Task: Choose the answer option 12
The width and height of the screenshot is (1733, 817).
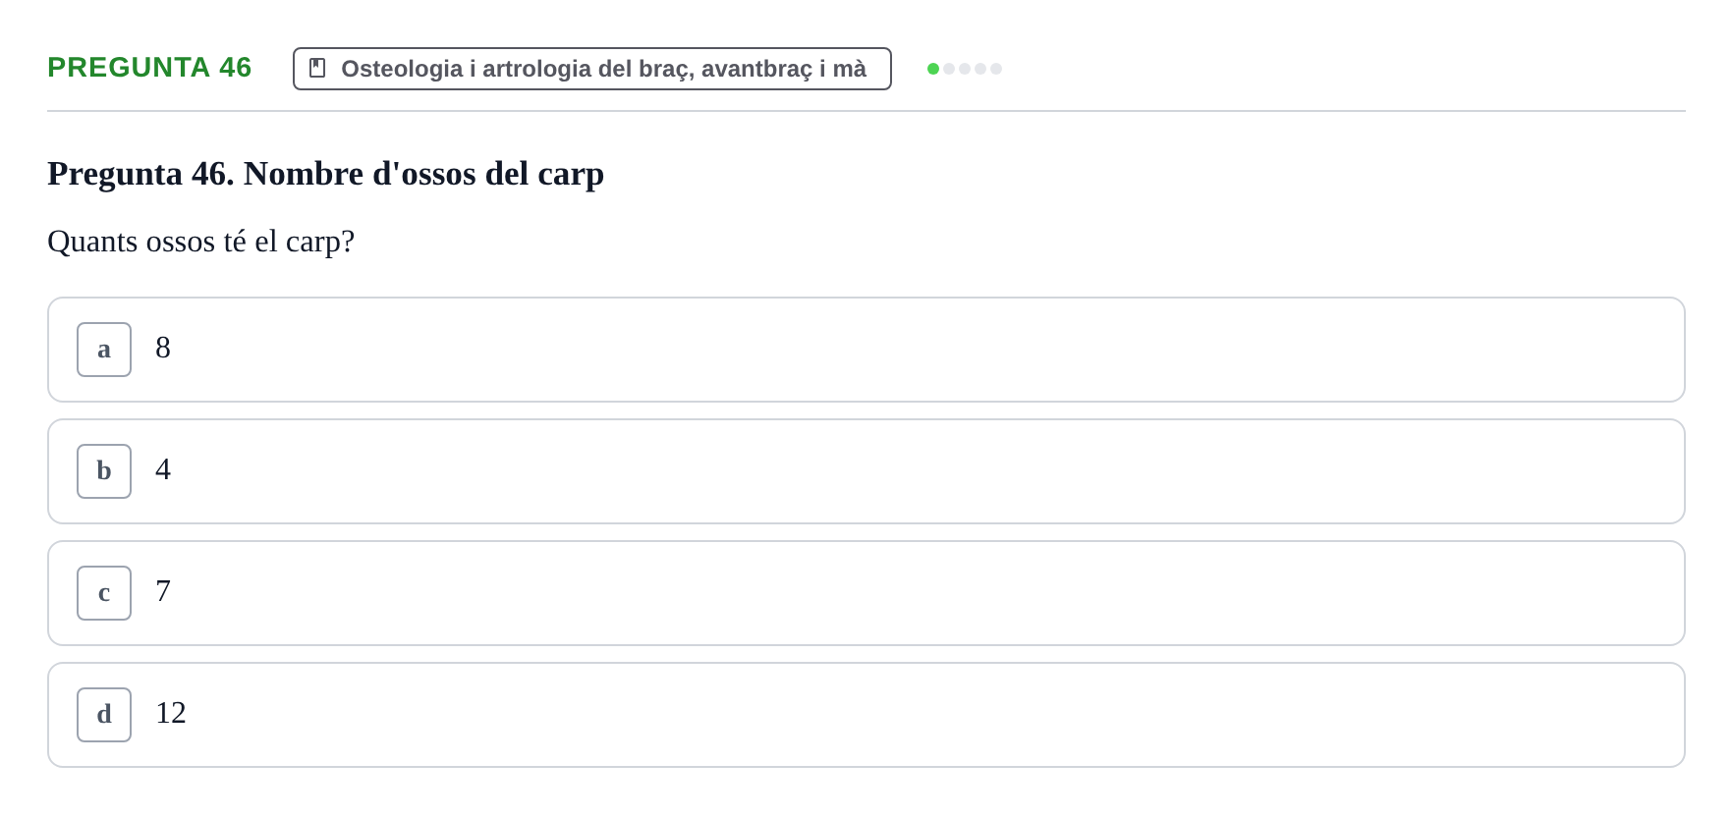Action: pyautogui.click(x=866, y=715)
